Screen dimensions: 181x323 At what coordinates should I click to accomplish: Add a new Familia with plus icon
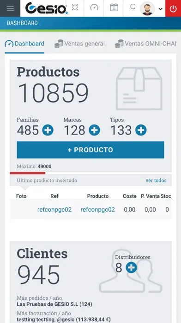(48, 130)
